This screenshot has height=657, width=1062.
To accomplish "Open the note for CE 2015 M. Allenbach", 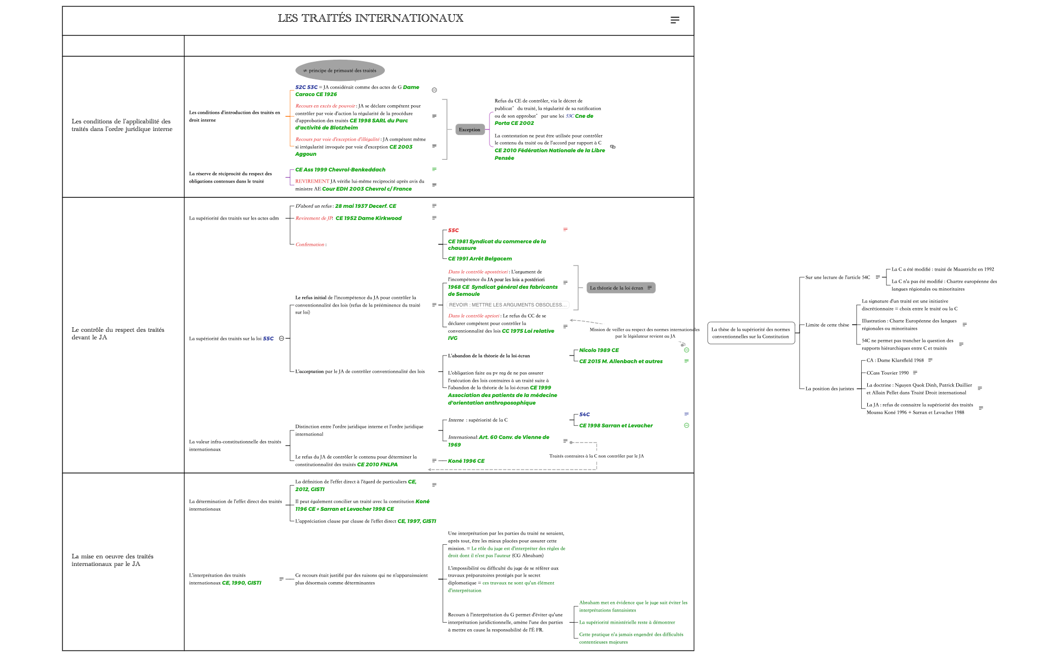I will pos(686,361).
